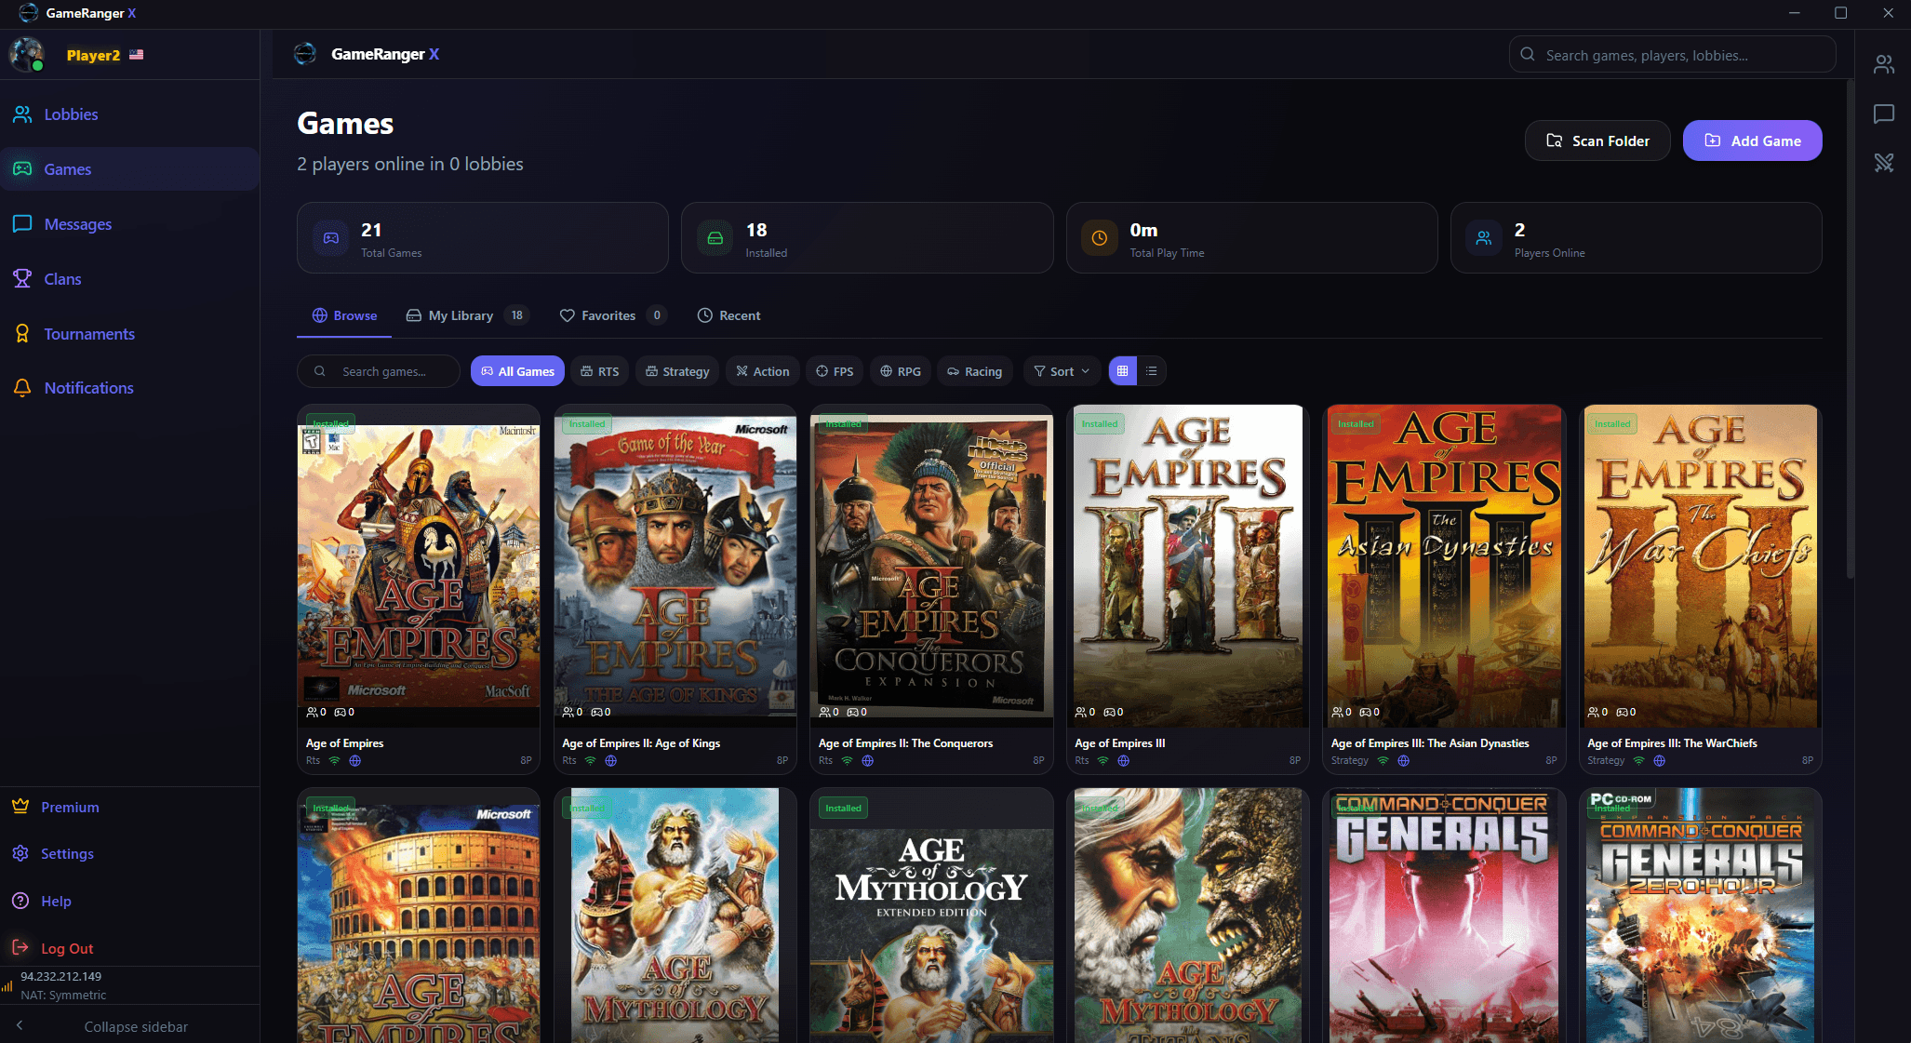1911x1043 pixels.
Task: Switch to My Library tab
Action: tap(468, 315)
